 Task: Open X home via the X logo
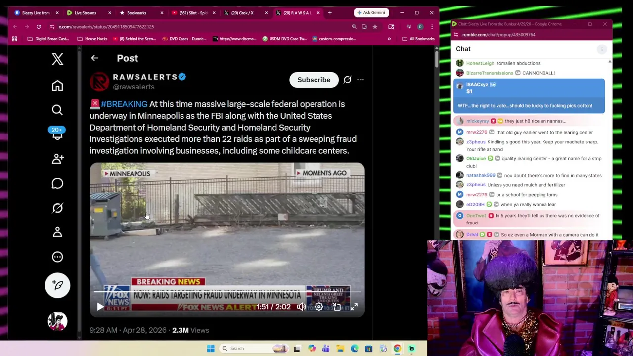pyautogui.click(x=57, y=59)
